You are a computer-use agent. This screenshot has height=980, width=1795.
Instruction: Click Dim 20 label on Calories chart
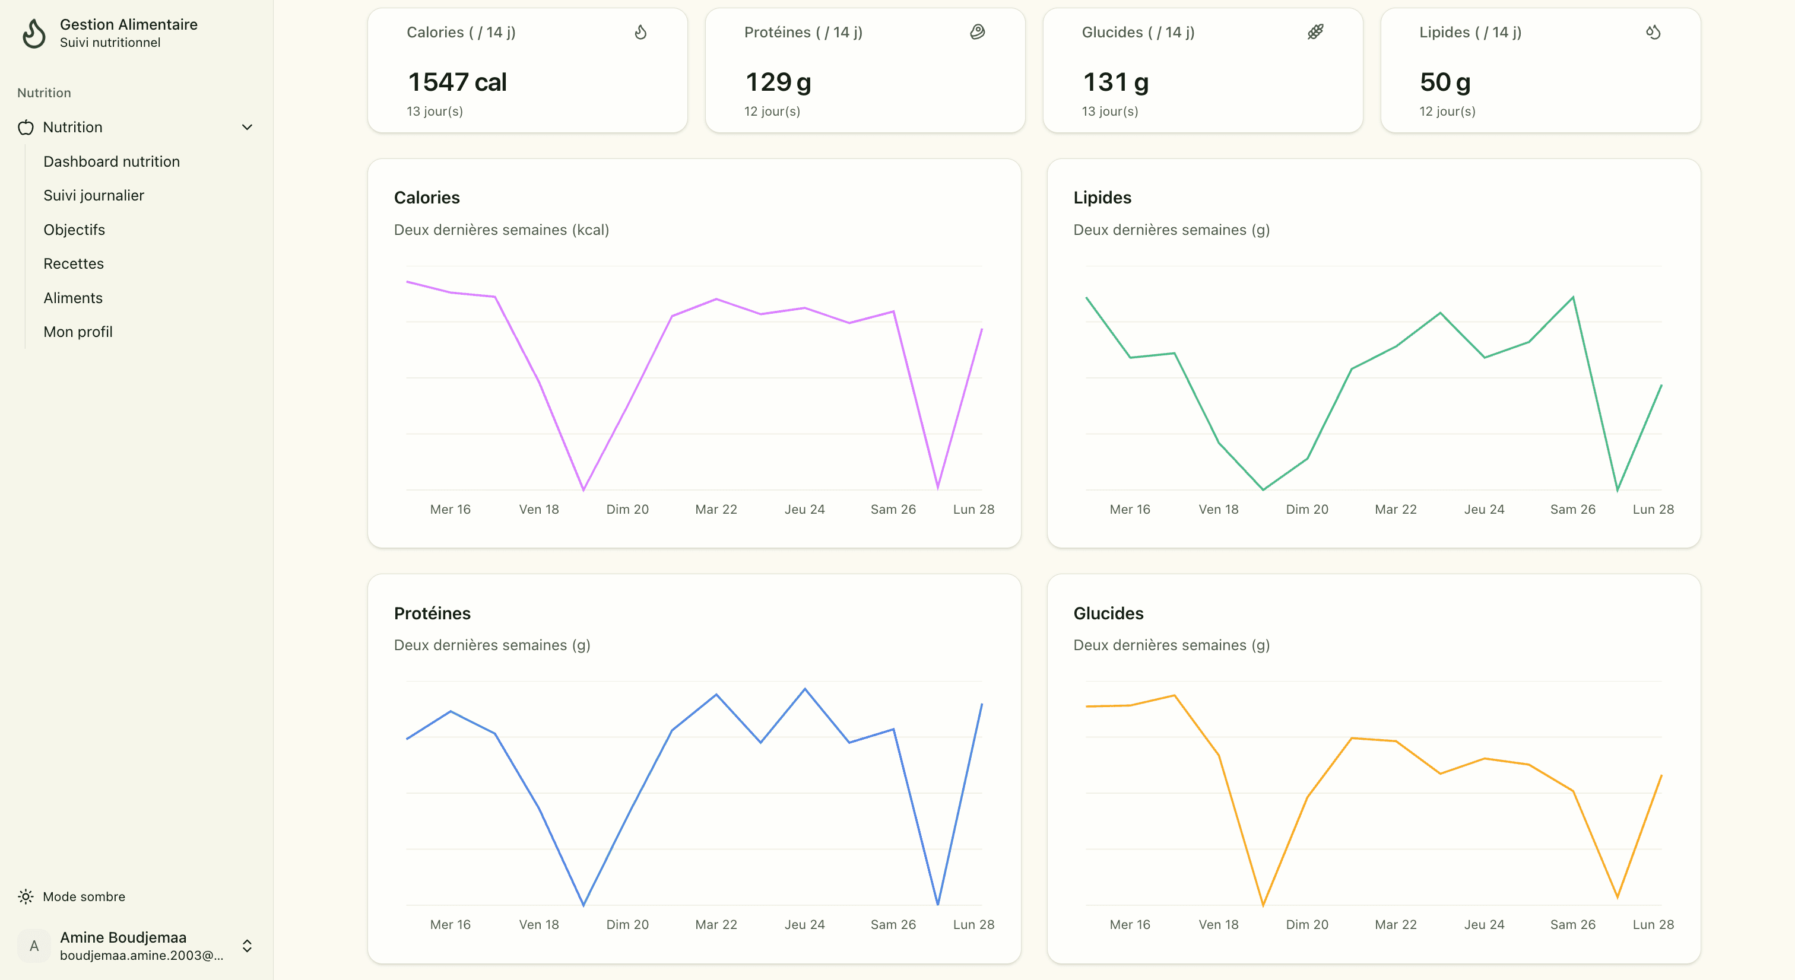(627, 510)
